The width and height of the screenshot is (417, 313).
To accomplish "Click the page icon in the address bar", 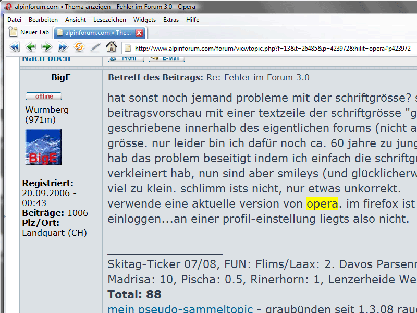I will coord(127,49).
